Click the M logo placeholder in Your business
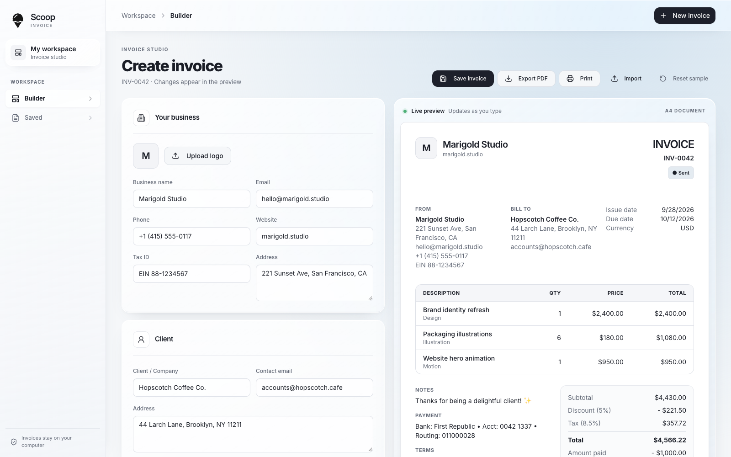The image size is (731, 457). click(146, 156)
